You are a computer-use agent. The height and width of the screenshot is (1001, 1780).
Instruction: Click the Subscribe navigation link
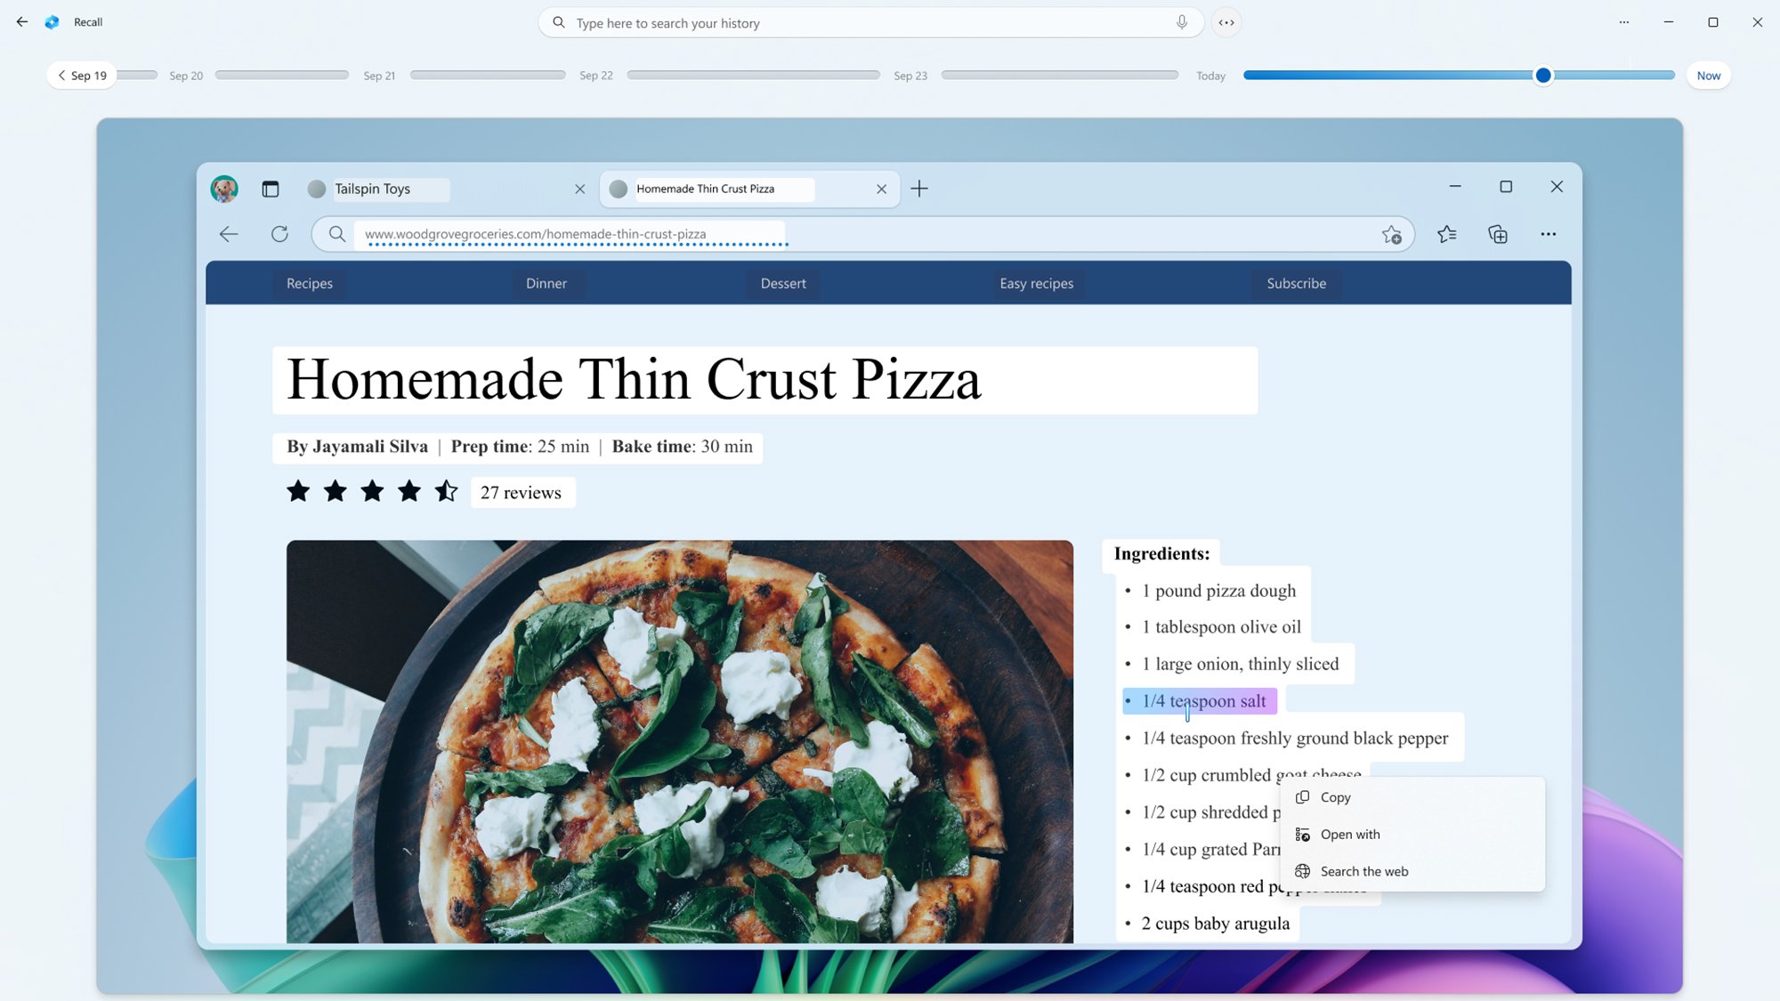(1297, 283)
